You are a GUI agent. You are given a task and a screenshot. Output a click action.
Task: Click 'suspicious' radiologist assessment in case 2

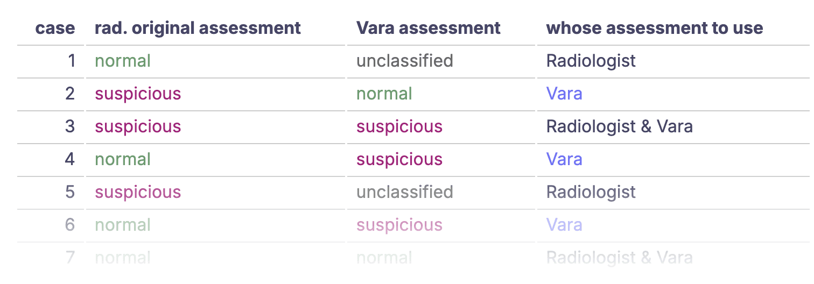click(x=138, y=94)
